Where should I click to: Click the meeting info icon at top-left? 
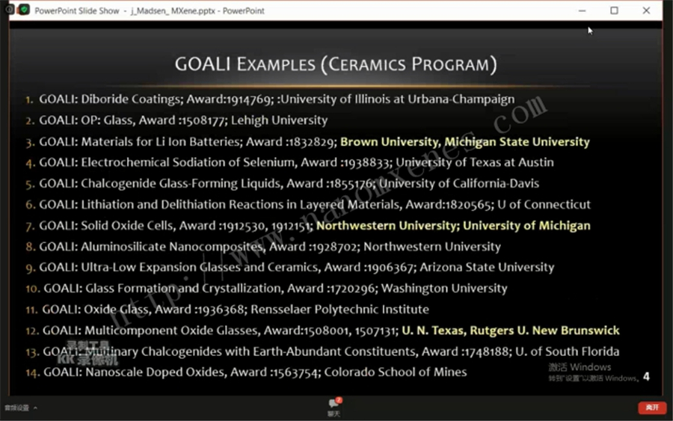(9, 10)
